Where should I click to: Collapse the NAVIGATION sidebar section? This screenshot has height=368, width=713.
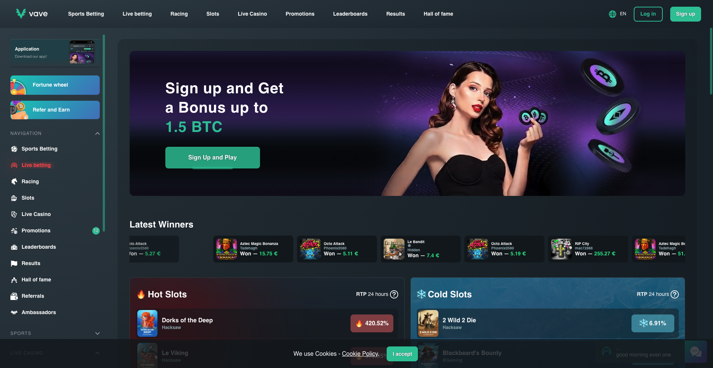coord(97,133)
